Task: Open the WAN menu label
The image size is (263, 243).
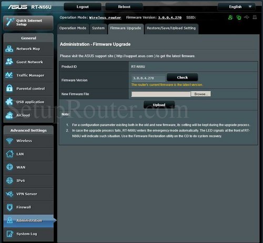Action: click(21, 167)
